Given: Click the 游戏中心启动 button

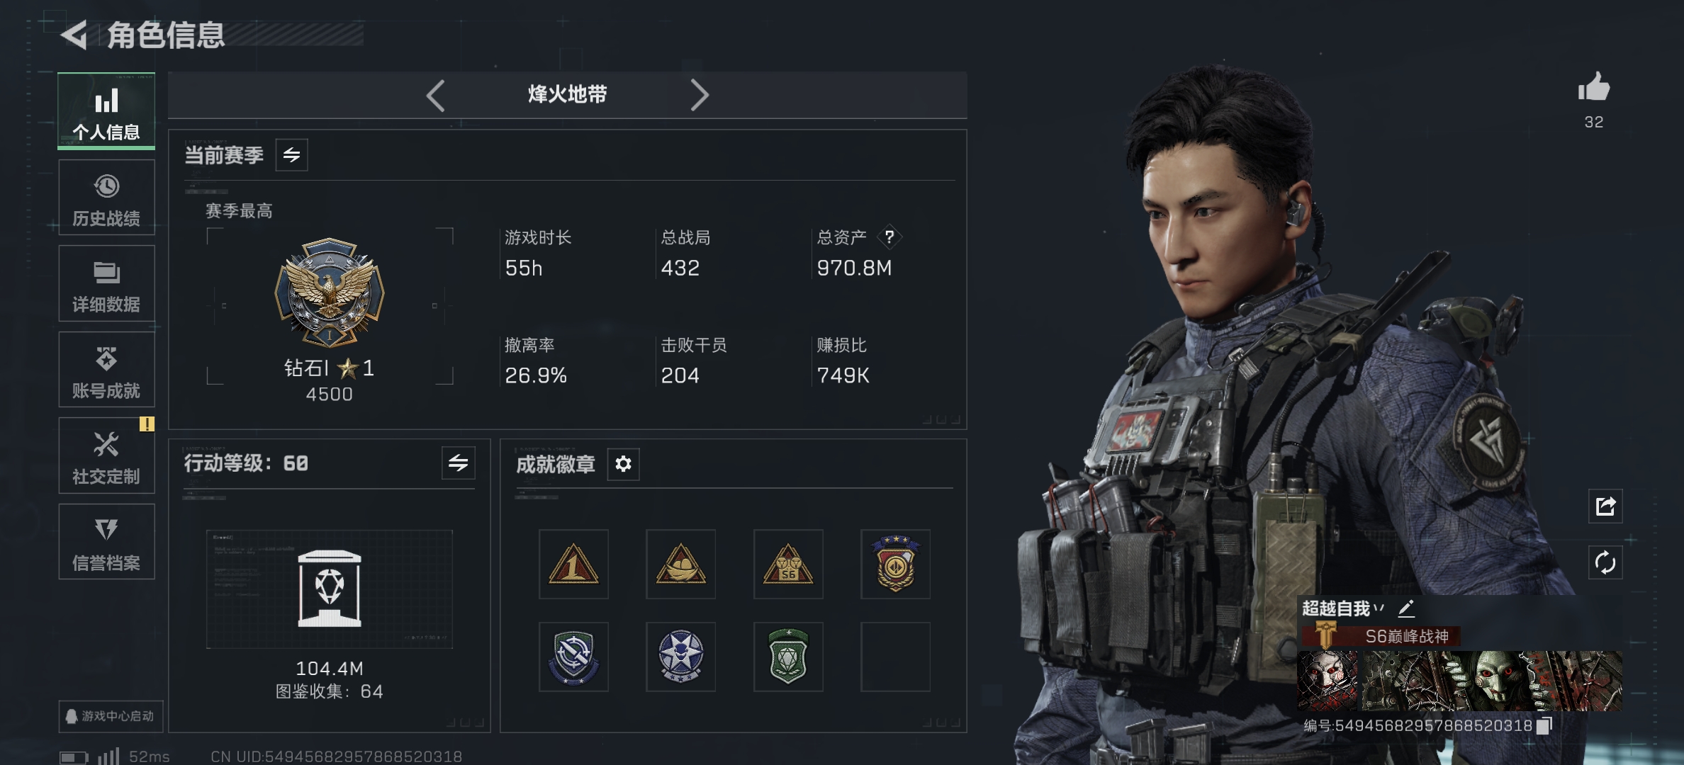Looking at the screenshot, I should [111, 716].
